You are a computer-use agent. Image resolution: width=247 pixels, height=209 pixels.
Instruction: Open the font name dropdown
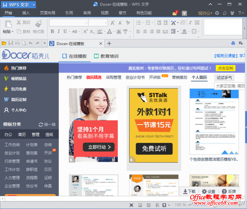pyautogui.click(x=86, y=23)
